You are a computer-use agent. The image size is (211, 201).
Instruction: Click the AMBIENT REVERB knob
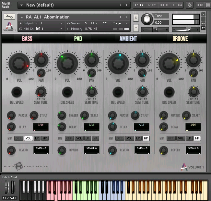(112, 150)
